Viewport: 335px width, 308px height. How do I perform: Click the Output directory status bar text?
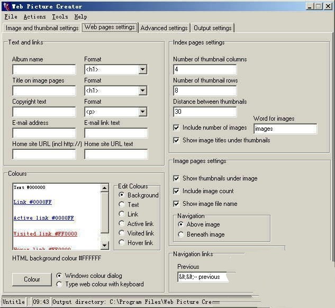[x=132, y=302]
